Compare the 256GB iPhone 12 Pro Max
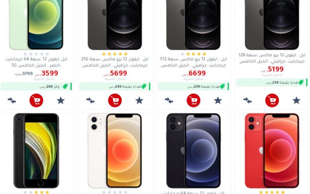310x194 pixels. pyautogui.click(x=90, y=100)
